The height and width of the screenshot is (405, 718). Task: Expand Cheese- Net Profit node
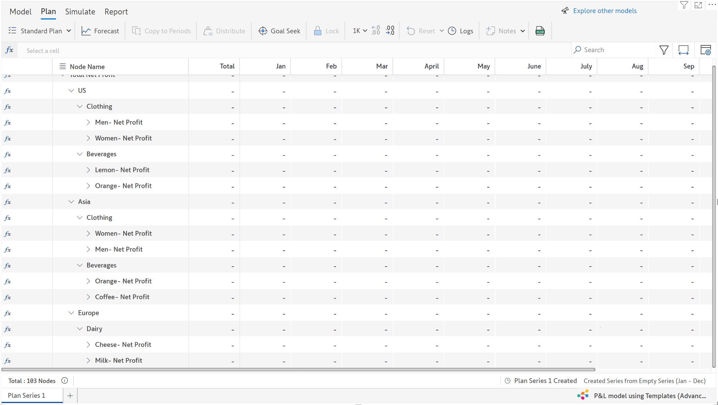point(88,345)
